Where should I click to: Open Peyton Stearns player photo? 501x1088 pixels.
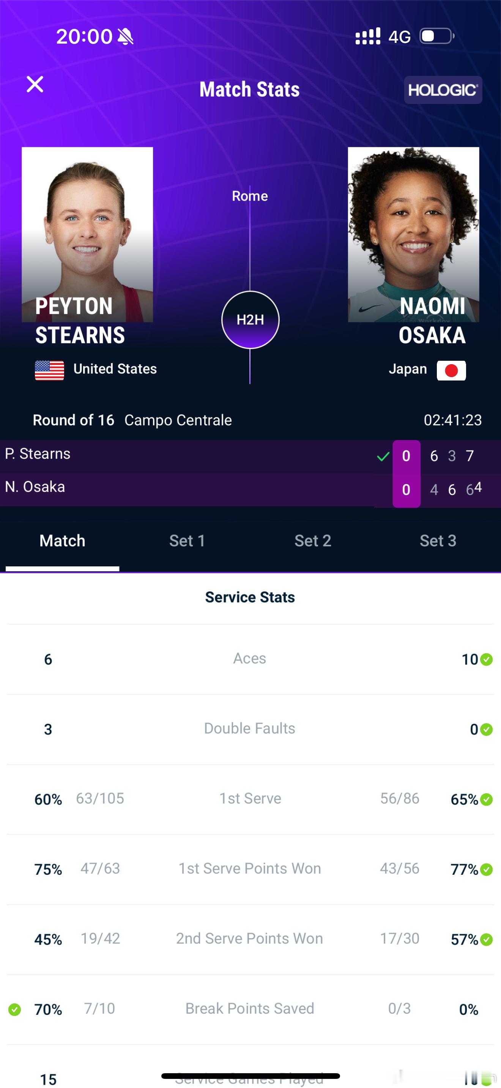87,234
